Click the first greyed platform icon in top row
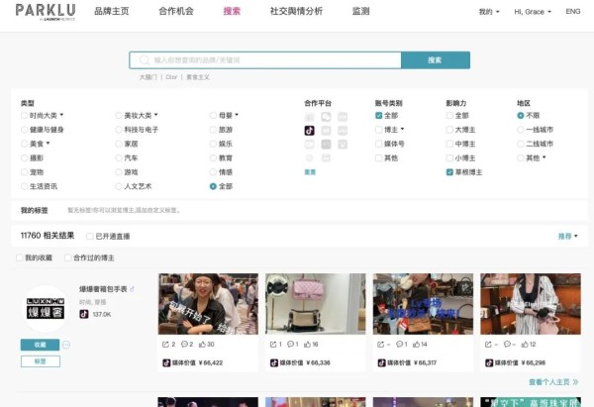This screenshot has width=594, height=407. [x=310, y=117]
